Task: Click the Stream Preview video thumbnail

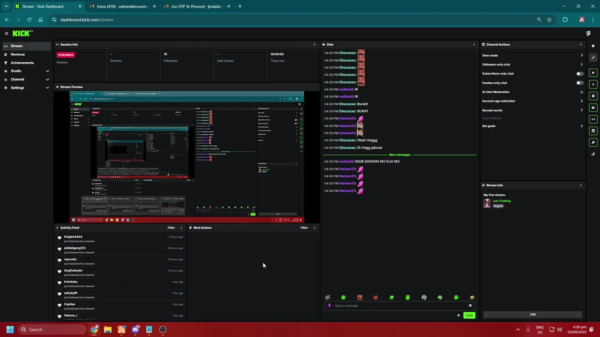Action: coord(187,157)
